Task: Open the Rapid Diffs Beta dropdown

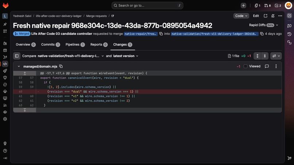Action: [263, 25]
